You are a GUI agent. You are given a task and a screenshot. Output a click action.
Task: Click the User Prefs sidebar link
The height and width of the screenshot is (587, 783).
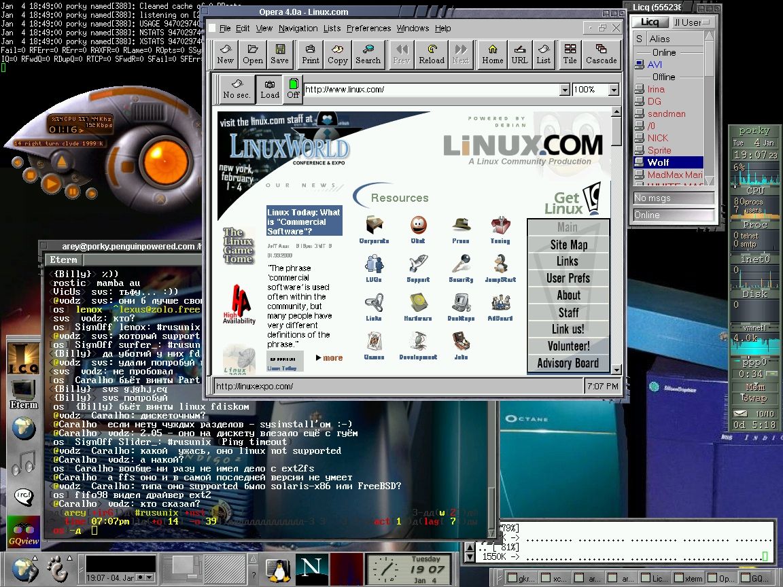569,278
